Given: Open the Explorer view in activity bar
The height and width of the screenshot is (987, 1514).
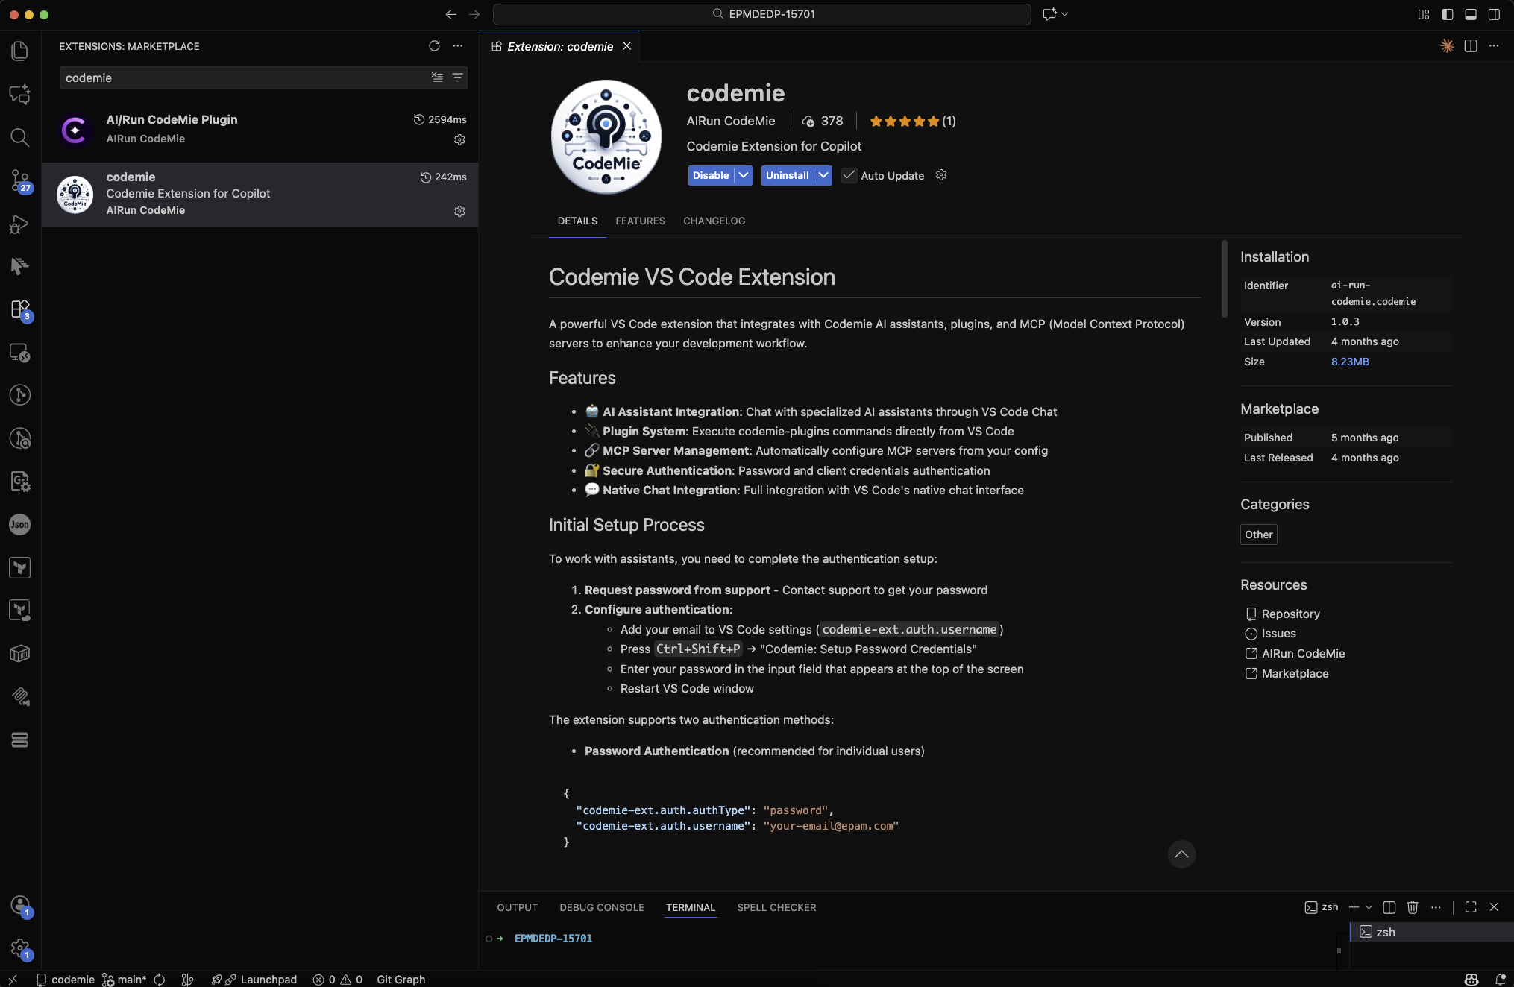Looking at the screenshot, I should [x=20, y=51].
